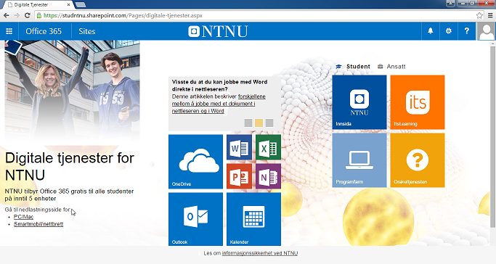Open Sites in the top navigation

[87, 31]
